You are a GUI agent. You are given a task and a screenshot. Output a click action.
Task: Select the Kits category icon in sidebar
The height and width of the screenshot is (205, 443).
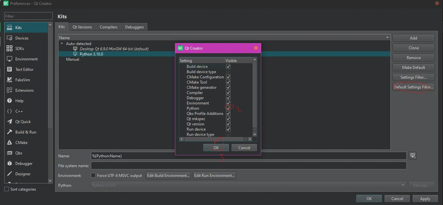(x=9, y=28)
